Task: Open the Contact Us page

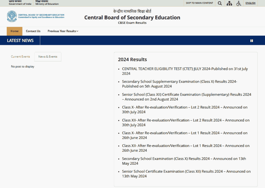Action: [33, 31]
